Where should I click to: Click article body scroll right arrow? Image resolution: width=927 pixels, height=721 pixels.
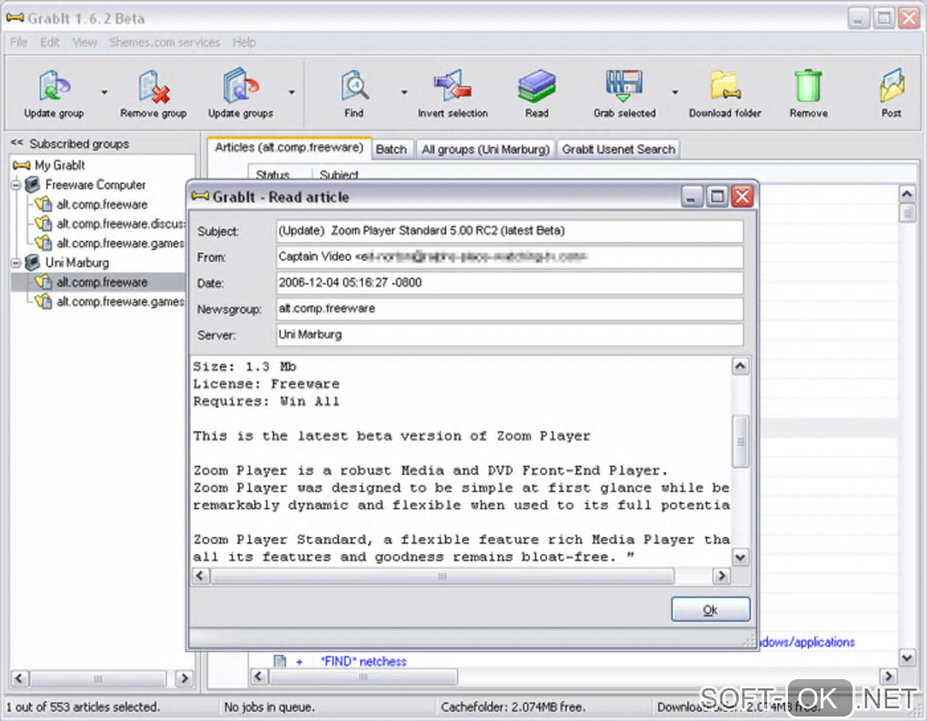(721, 576)
